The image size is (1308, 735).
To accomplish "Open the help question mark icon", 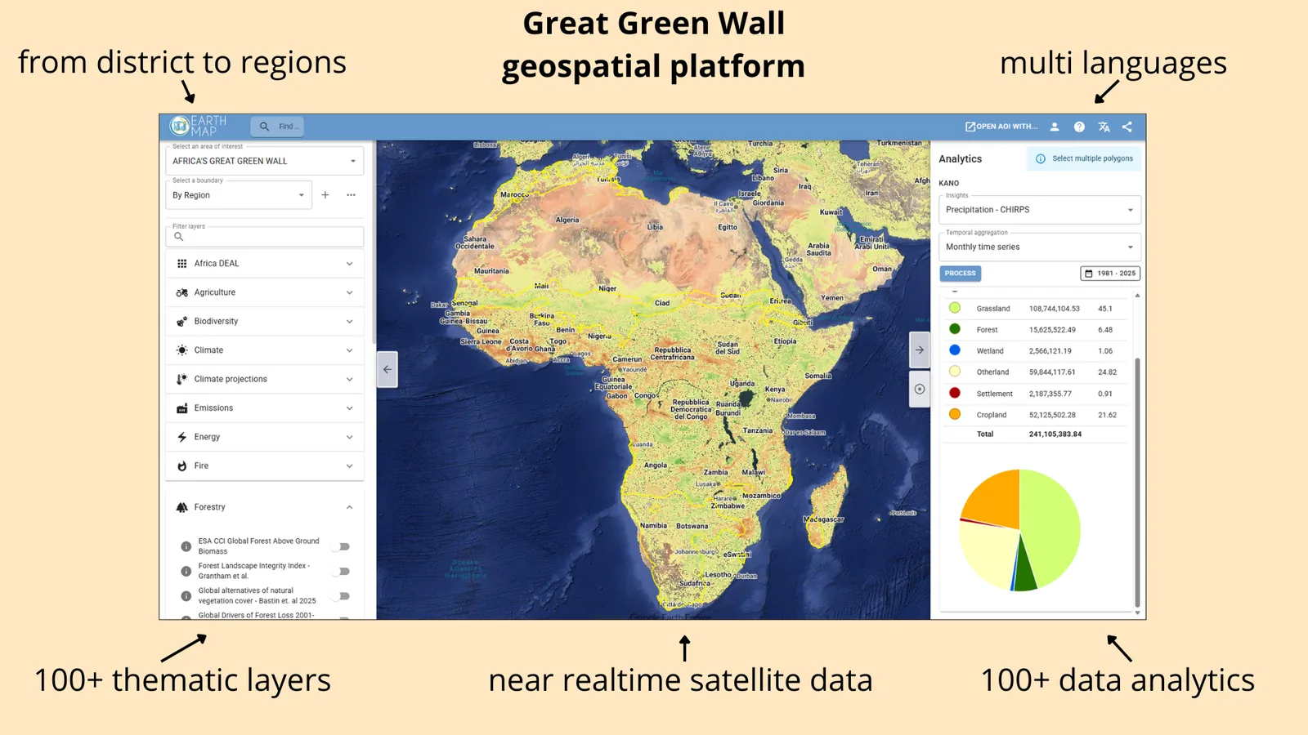I will (x=1079, y=127).
